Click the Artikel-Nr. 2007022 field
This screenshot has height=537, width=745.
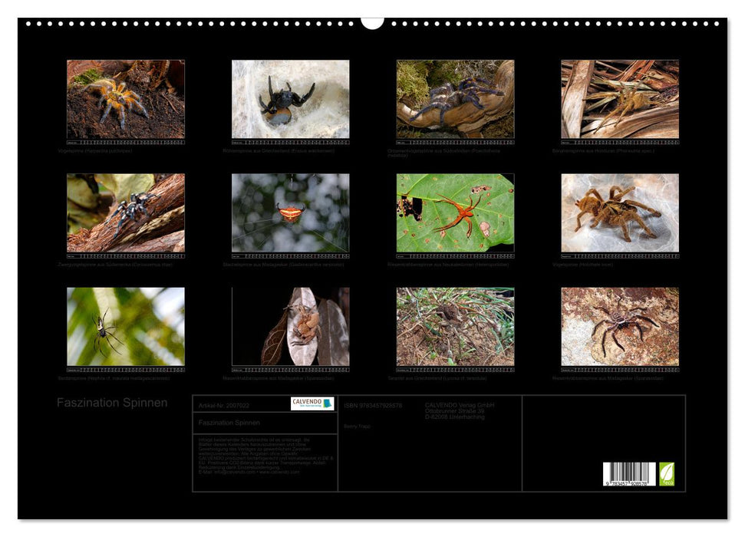[224, 405]
